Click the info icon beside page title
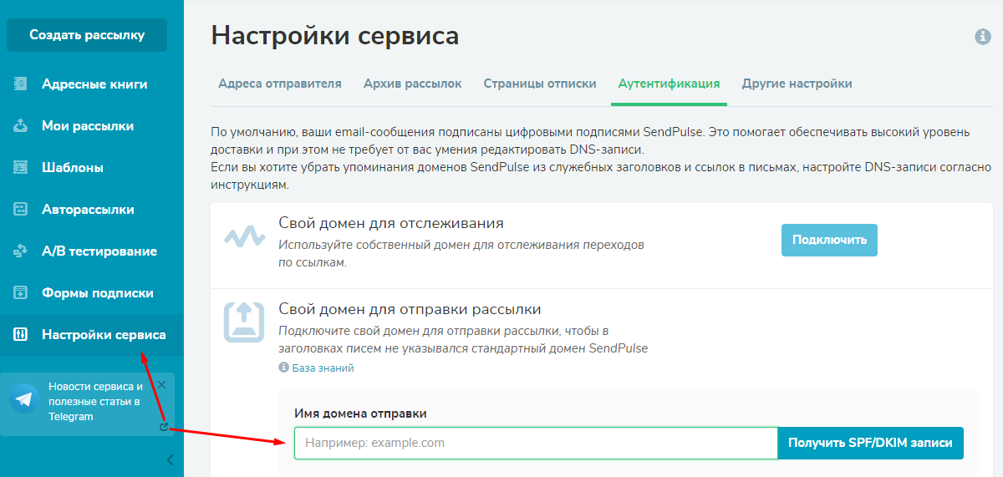This screenshot has width=1003, height=477. coord(982,37)
